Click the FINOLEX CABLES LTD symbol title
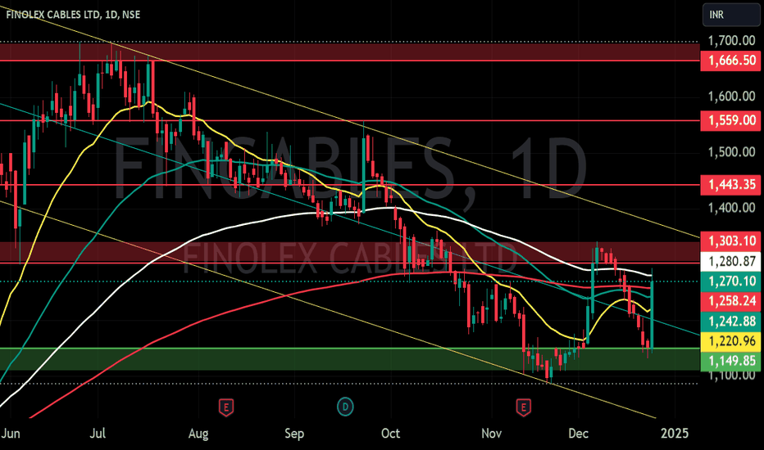This screenshot has height=450, width=764. click(x=73, y=15)
